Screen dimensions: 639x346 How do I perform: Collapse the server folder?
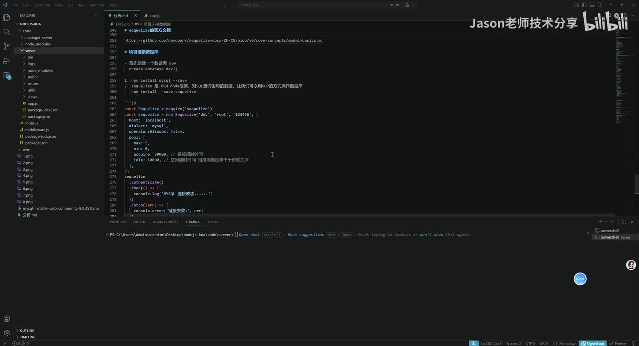coord(59,50)
